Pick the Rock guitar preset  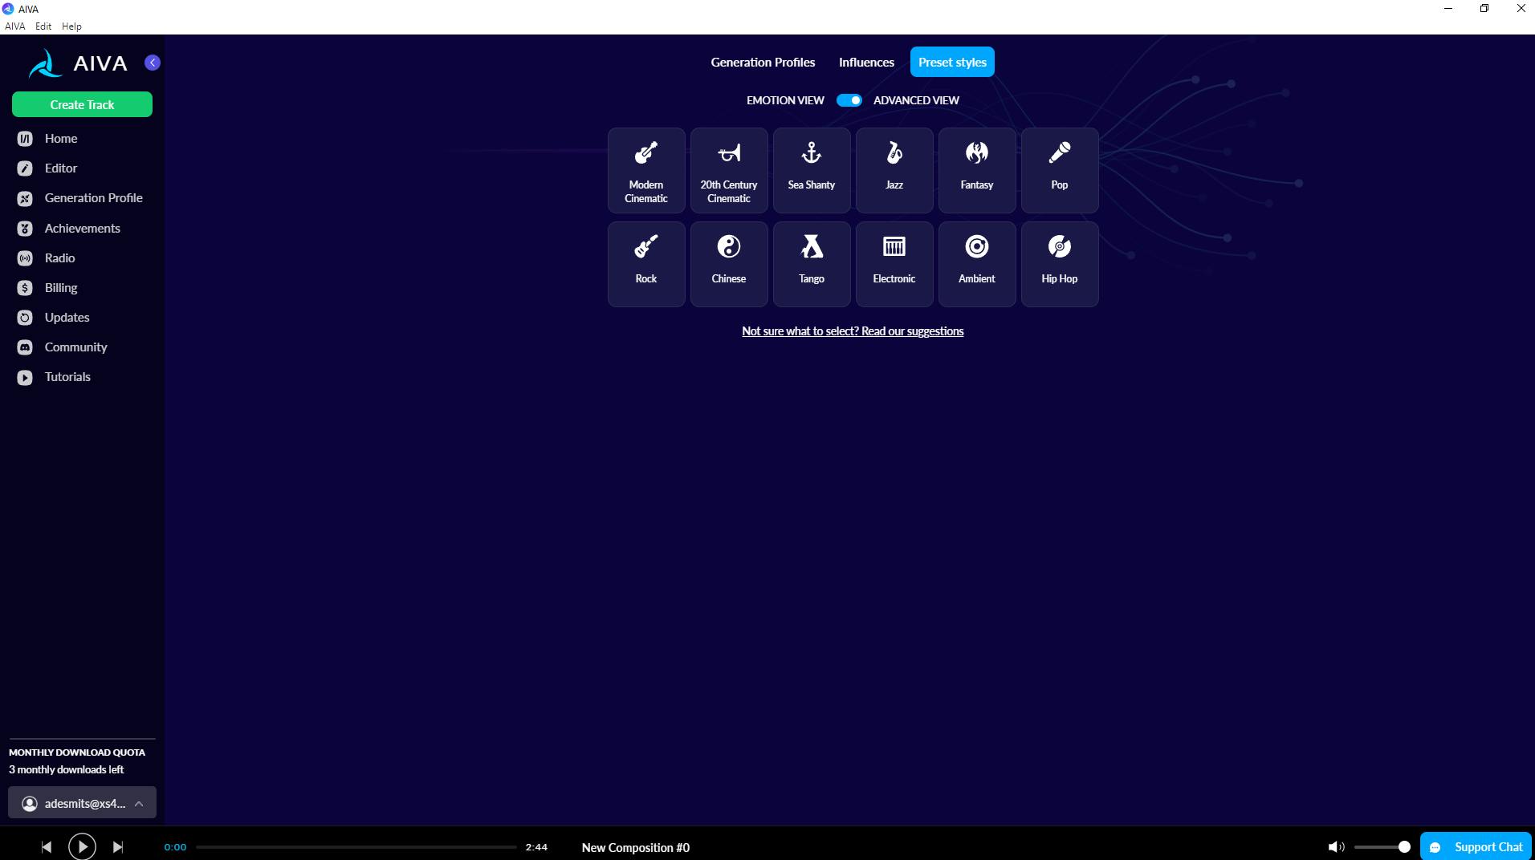[x=646, y=264]
